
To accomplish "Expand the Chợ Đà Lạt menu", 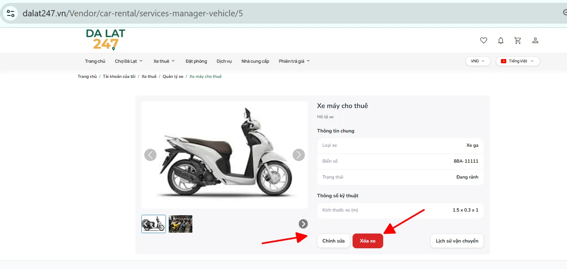I will click(129, 61).
